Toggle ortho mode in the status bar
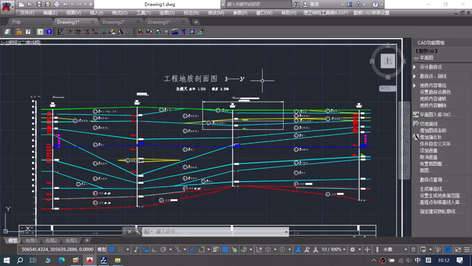Viewport: 472px width, 266px height. (x=154, y=250)
